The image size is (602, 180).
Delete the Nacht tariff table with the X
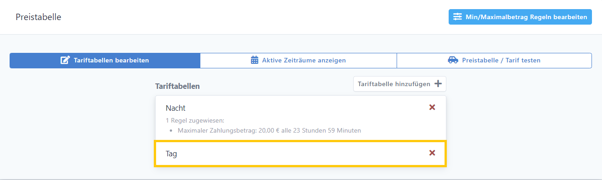(432, 108)
